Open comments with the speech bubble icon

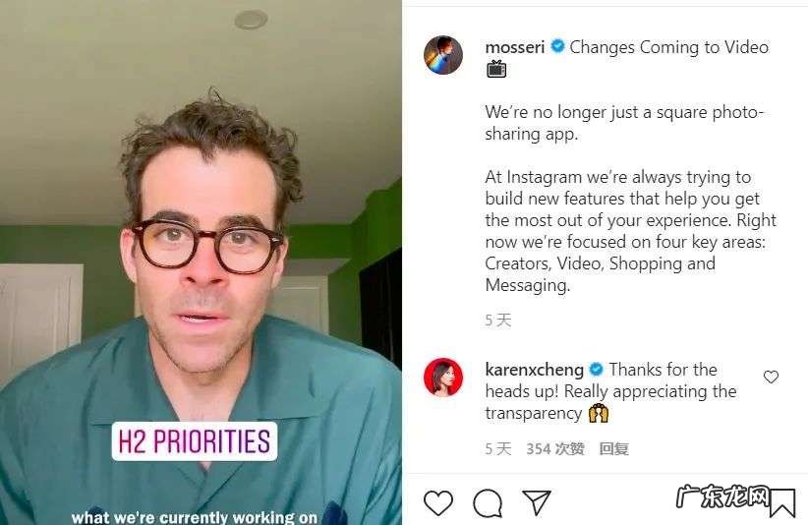(488, 502)
